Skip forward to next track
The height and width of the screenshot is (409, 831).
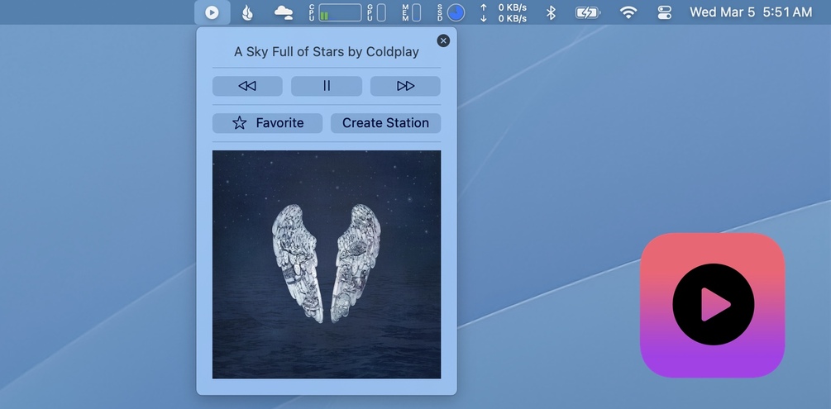coord(405,86)
